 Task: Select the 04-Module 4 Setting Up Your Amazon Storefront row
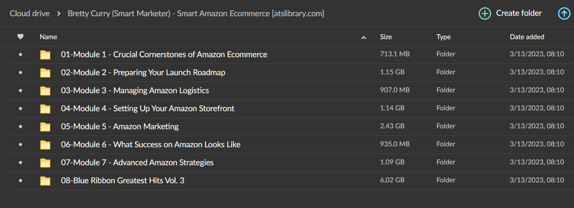287,109
